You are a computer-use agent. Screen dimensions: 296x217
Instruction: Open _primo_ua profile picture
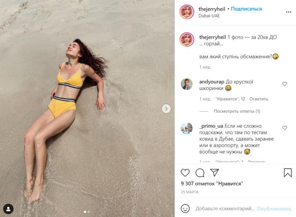187,128
